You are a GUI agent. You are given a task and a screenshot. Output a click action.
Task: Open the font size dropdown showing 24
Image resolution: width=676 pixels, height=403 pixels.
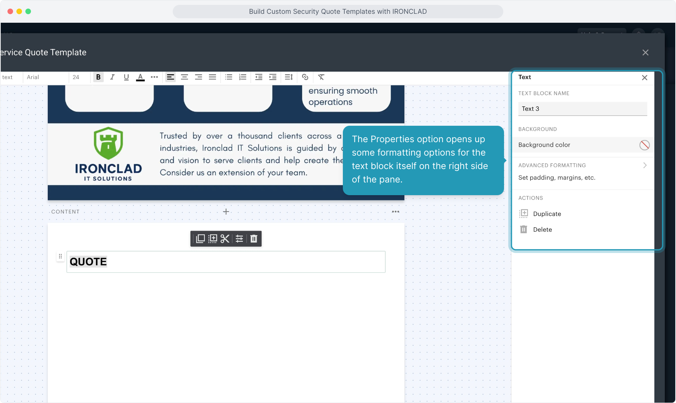pyautogui.click(x=79, y=77)
